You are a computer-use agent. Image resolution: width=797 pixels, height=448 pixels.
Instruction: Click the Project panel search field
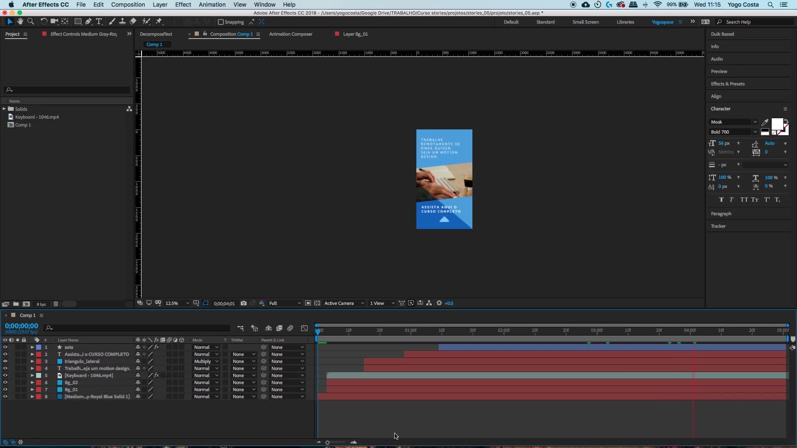(67, 90)
